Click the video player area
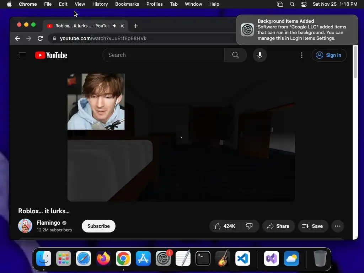Viewport: 364px width, 273px height. click(x=181, y=138)
